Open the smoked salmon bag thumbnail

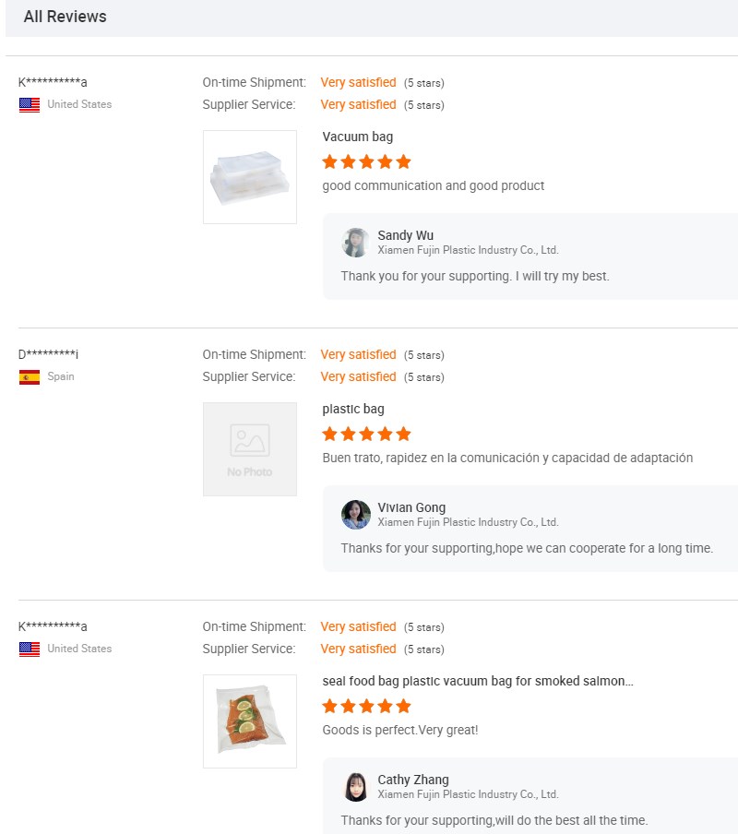pyautogui.click(x=250, y=721)
